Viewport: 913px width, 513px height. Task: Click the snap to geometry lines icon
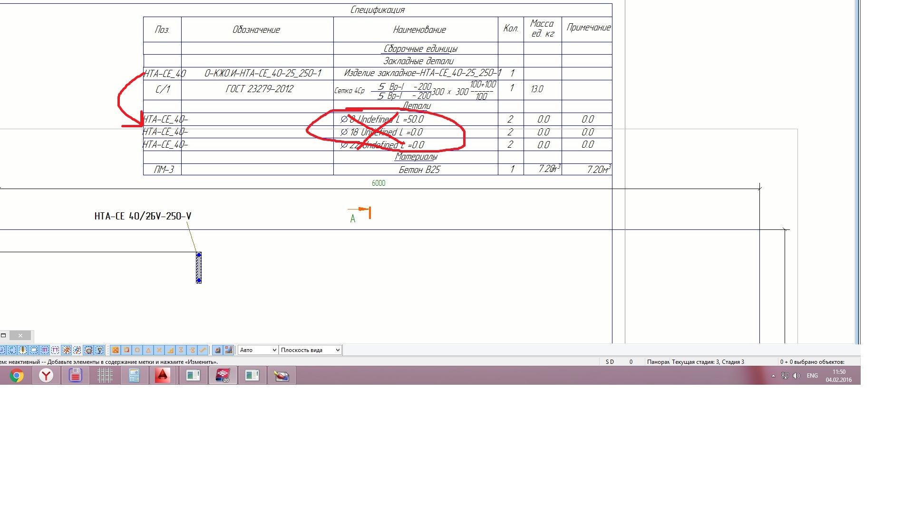229,350
